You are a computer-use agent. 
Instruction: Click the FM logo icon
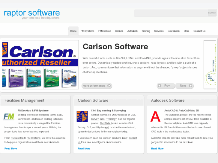coord(9,117)
